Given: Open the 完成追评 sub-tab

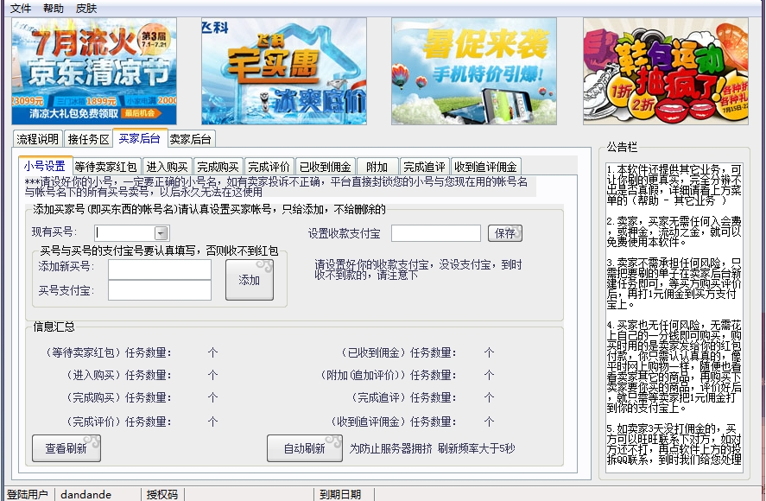Looking at the screenshot, I should 425,167.
